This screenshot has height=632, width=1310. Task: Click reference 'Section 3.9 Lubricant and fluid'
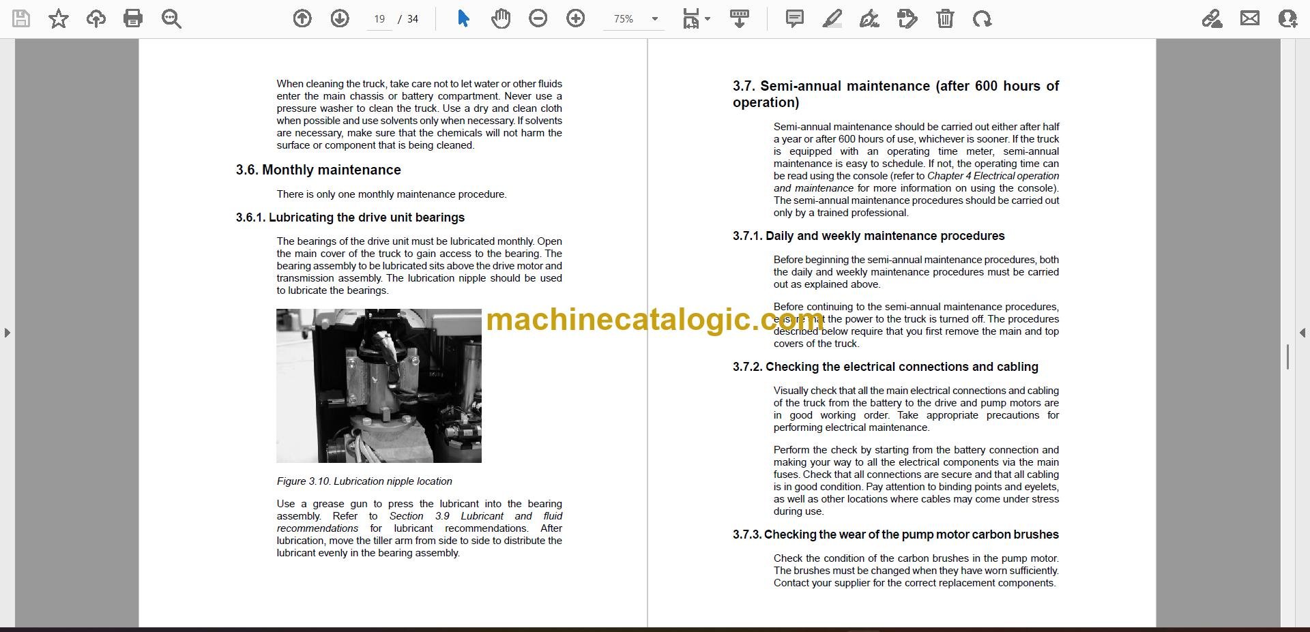coord(476,516)
